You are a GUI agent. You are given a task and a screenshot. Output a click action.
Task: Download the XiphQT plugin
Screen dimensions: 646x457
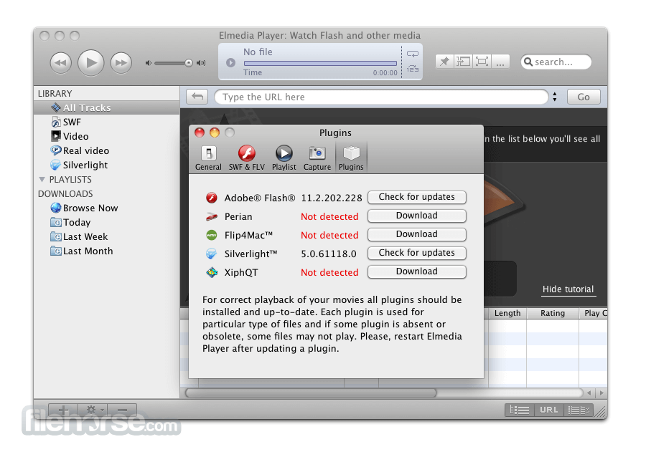[x=417, y=271]
